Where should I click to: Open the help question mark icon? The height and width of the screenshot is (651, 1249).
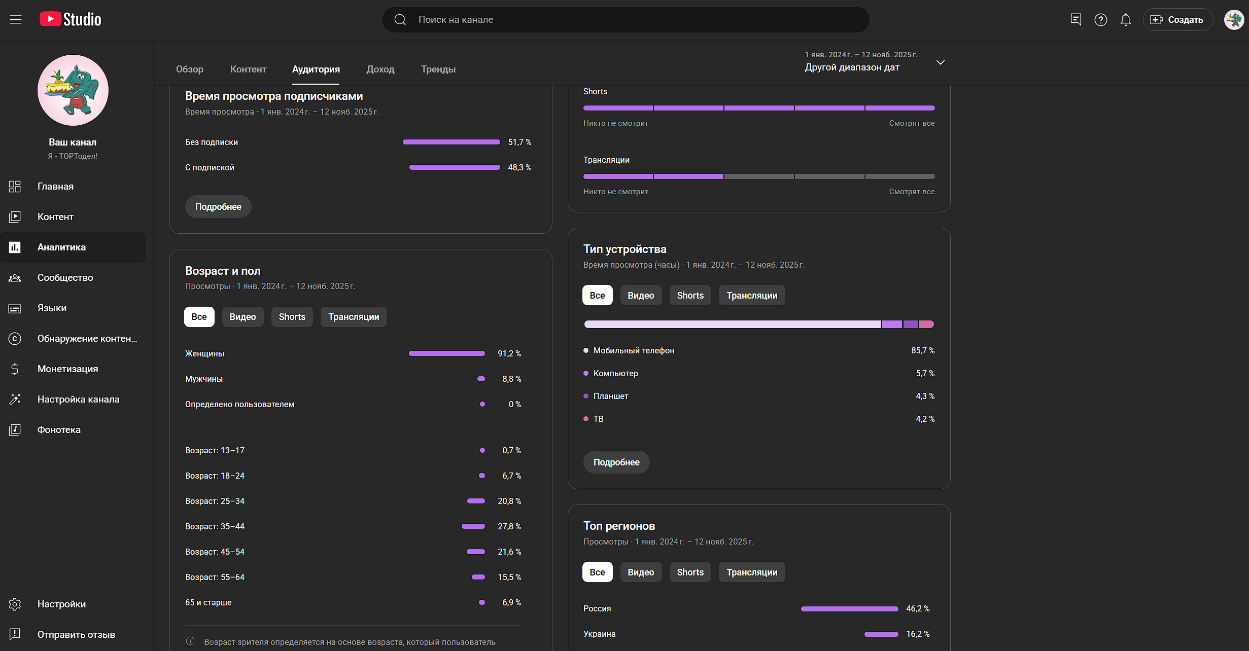1100,20
